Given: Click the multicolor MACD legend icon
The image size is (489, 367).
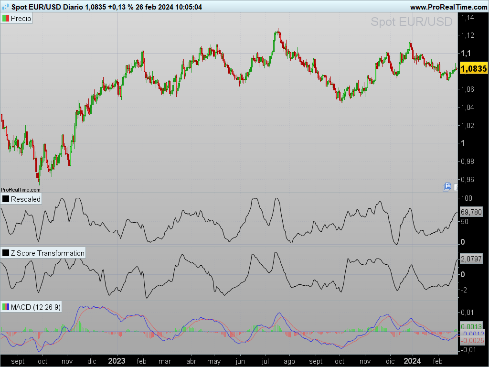Looking at the screenshot, I should [6, 307].
